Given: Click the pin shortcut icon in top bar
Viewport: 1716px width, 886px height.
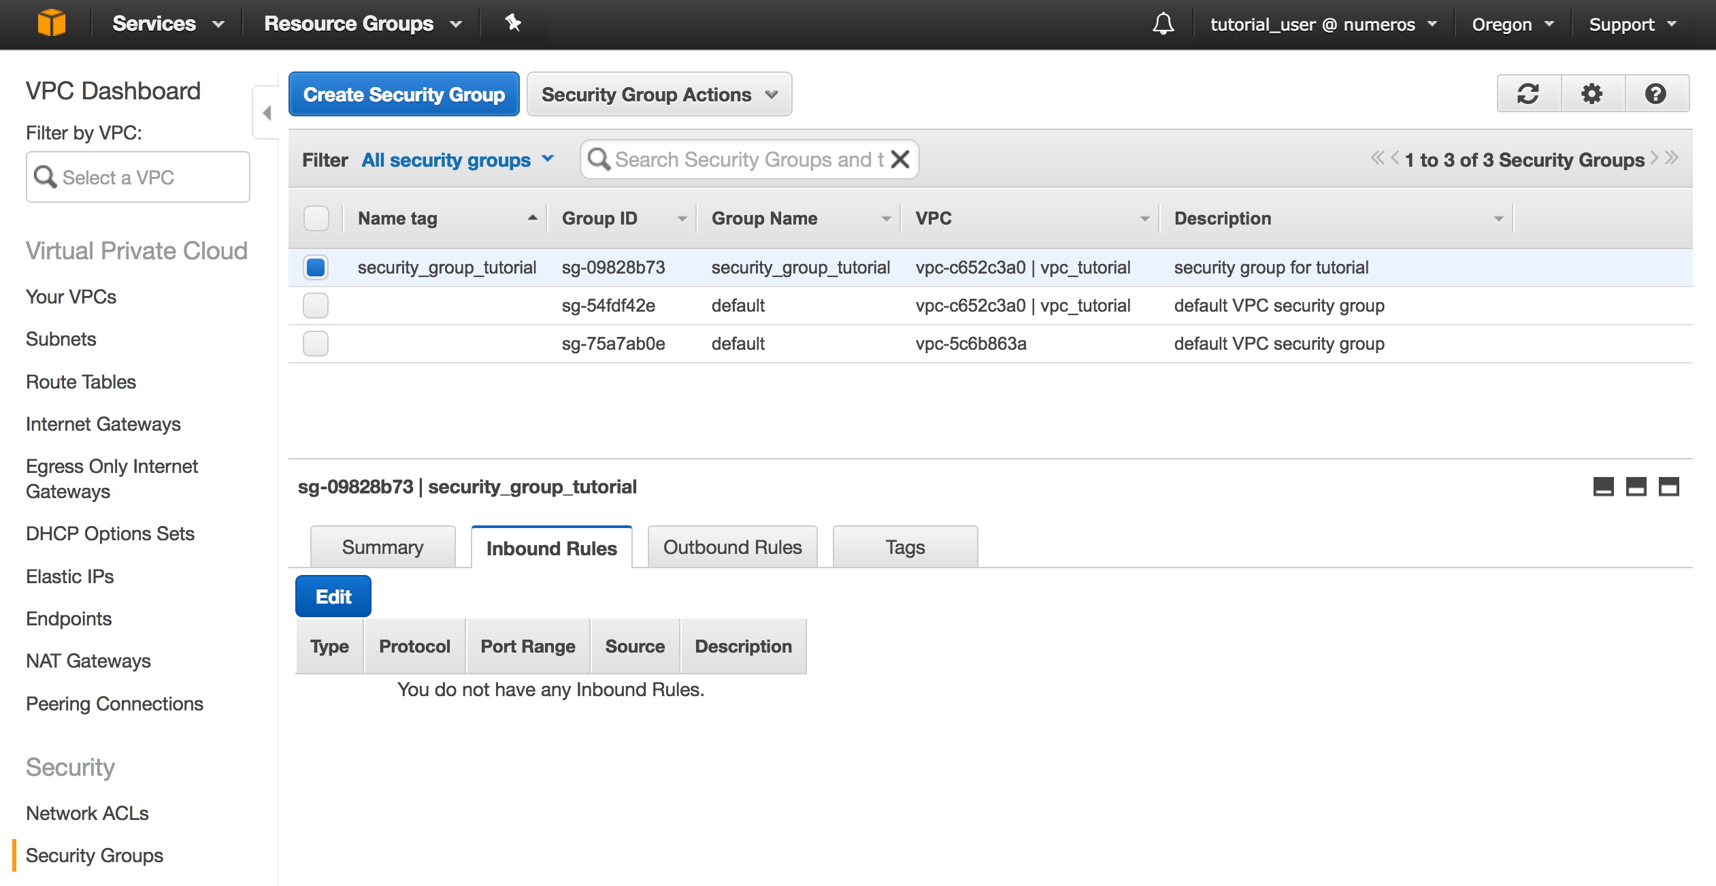Looking at the screenshot, I should pos(513,23).
